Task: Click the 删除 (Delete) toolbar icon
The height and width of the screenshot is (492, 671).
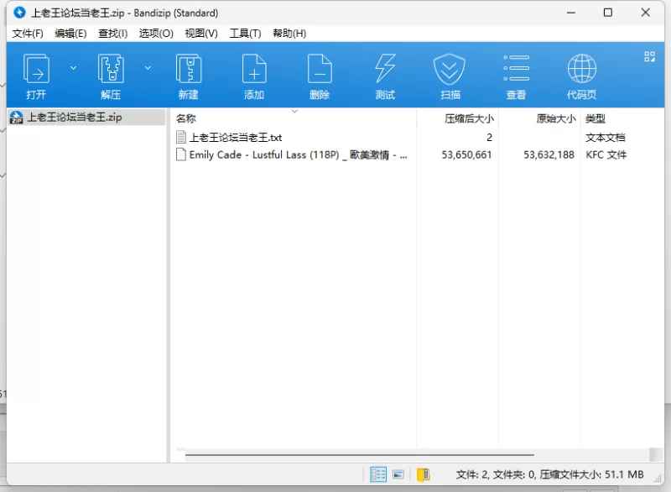Action: [x=320, y=69]
